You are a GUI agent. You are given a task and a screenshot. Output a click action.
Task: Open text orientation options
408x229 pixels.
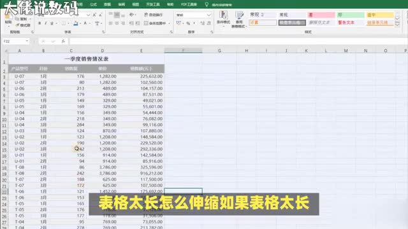(x=131, y=15)
